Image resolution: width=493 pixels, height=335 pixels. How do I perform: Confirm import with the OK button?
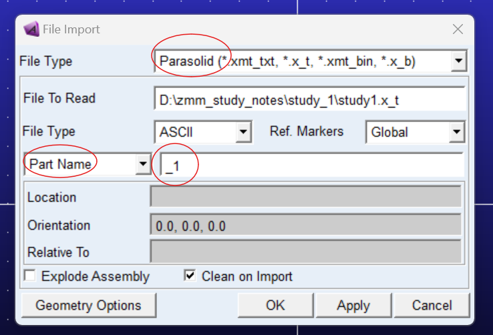click(x=276, y=305)
